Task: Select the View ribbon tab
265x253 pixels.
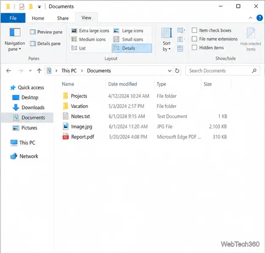Action: tap(86, 17)
